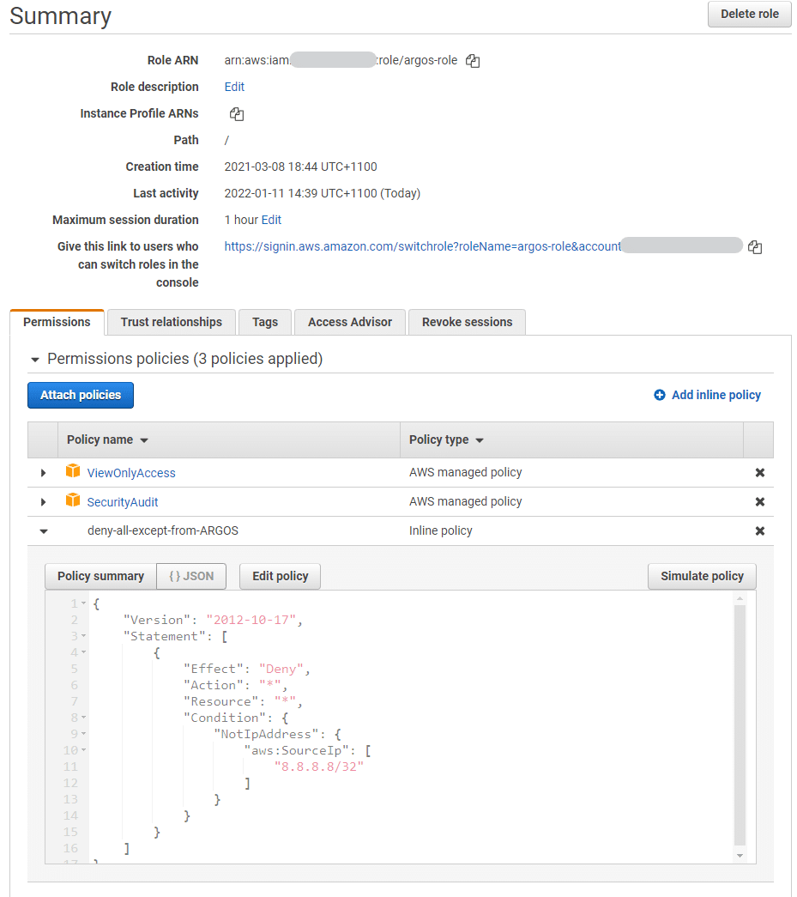Image resolution: width=797 pixels, height=897 pixels.
Task: Click the JSON editor vertical scrollbar
Action: pyautogui.click(x=739, y=730)
